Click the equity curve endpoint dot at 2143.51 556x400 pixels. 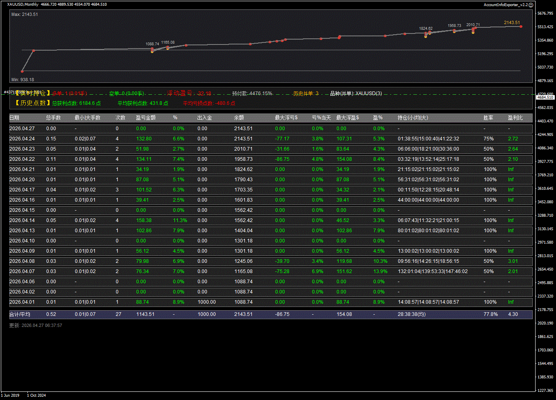pyautogui.click(x=520, y=27)
